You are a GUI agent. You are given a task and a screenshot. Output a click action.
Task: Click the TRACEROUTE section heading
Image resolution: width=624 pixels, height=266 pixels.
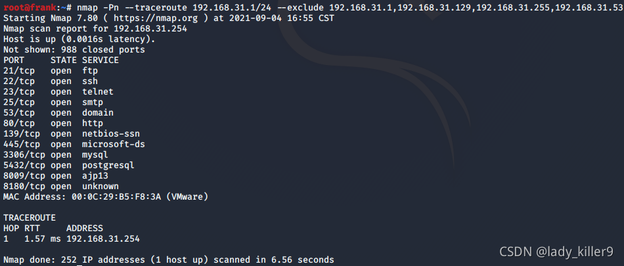(x=30, y=218)
